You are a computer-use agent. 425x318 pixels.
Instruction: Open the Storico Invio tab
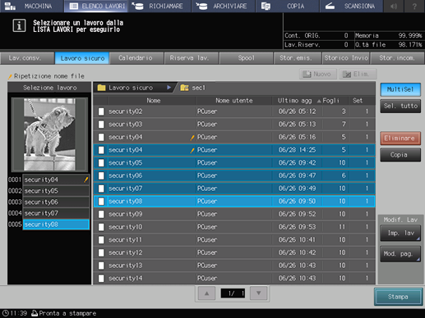346,58
